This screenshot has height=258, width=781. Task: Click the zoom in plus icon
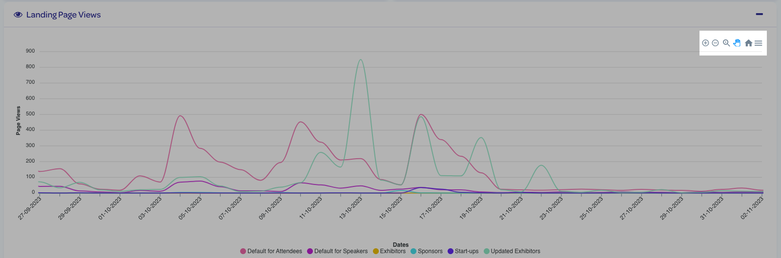(x=705, y=43)
